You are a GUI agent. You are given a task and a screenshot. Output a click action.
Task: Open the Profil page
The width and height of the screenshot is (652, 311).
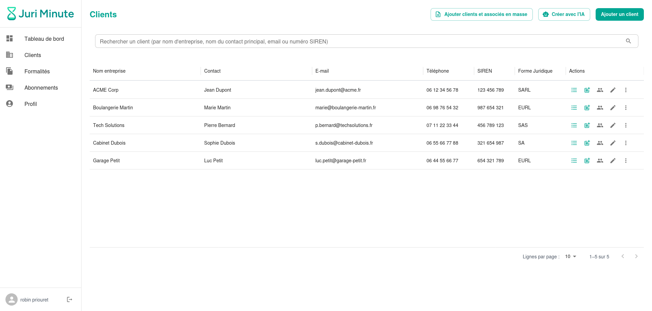pyautogui.click(x=30, y=104)
